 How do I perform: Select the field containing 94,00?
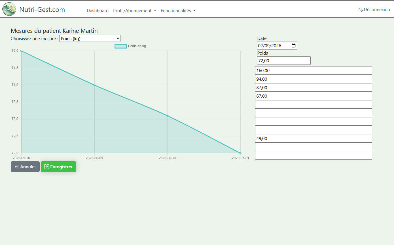click(x=313, y=79)
